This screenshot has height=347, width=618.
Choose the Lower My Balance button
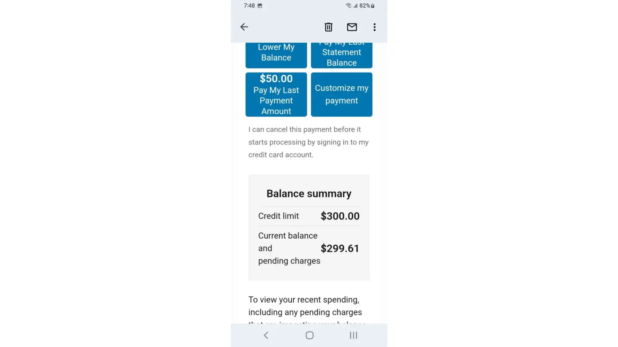(276, 54)
